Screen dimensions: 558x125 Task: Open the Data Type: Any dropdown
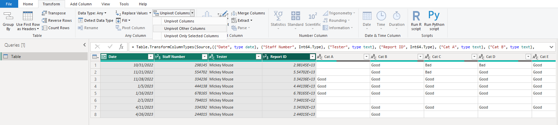92,13
